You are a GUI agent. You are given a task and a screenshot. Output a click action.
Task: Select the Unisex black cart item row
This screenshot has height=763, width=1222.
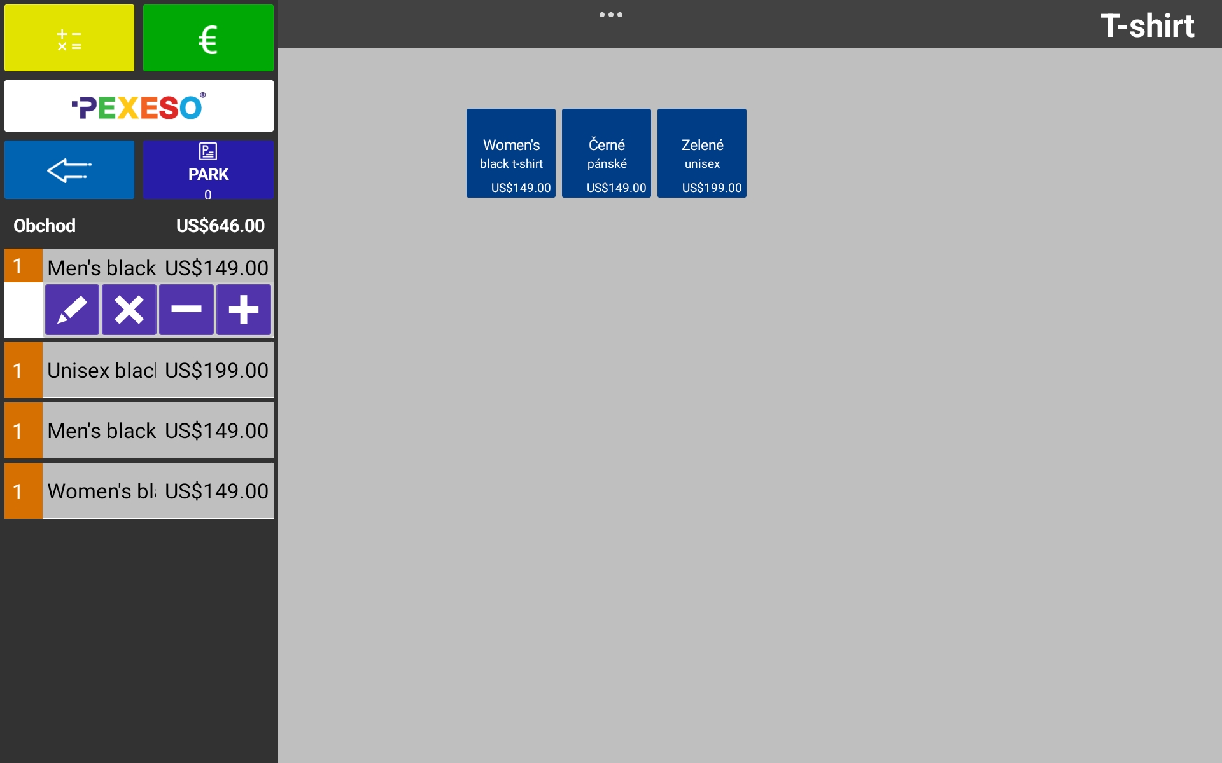[137, 370]
